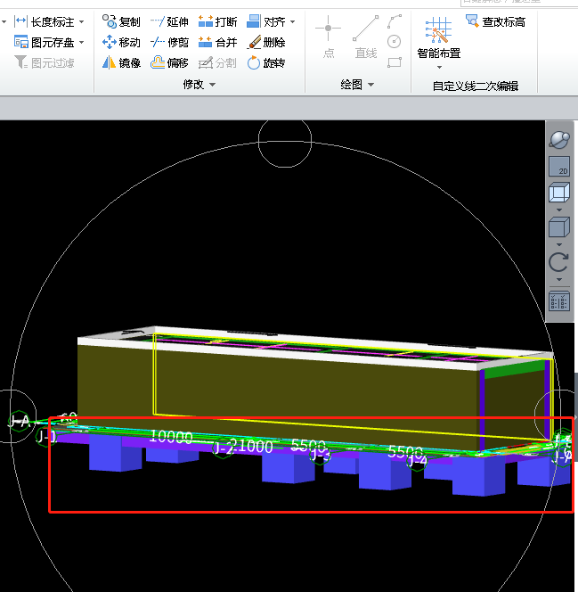Select the 点 point drawing tool
This screenshot has height=592, width=578.
coord(329,37)
